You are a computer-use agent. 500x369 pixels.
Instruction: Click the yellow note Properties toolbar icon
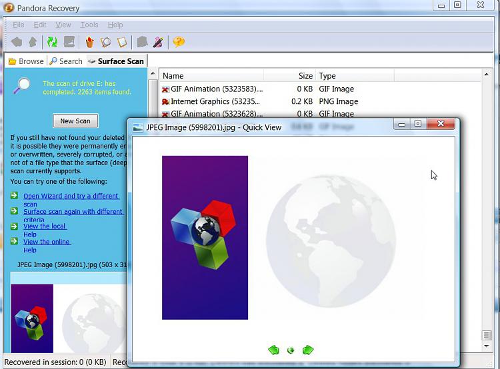pos(122,42)
